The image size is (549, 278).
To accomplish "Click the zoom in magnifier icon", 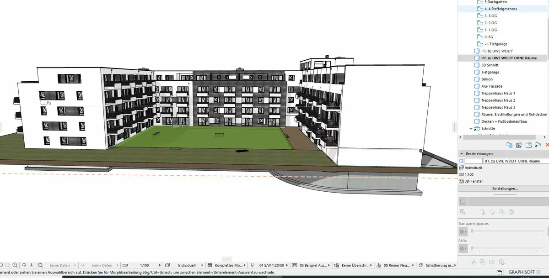I will (15, 265).
